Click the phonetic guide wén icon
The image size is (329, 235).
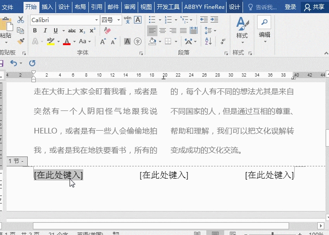click(127, 20)
